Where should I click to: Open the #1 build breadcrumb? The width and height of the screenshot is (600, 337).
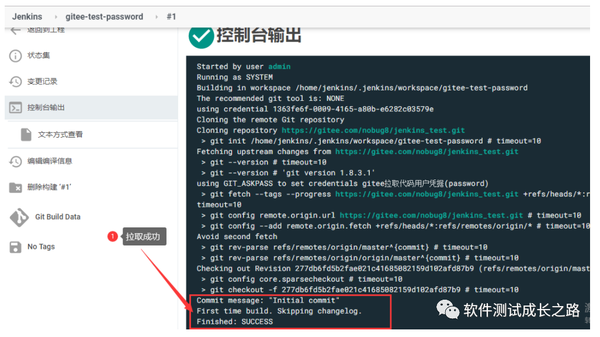[x=171, y=16]
